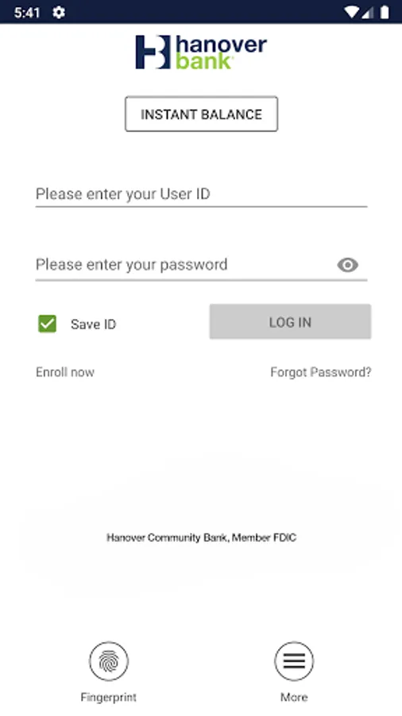This screenshot has width=402, height=716.
Task: Show password with the eye icon
Action: pos(348,265)
